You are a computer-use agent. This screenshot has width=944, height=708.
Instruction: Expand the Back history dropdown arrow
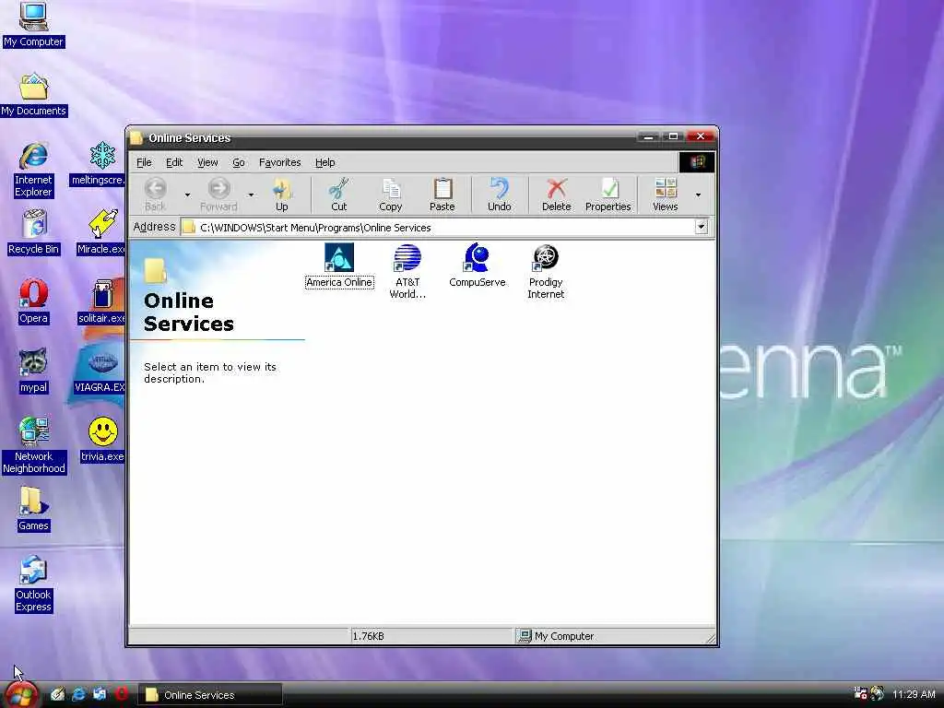tap(187, 195)
